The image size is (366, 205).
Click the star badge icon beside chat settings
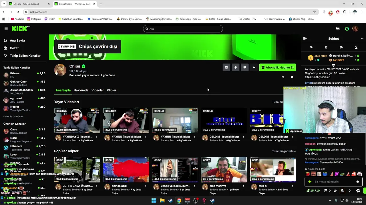(x=358, y=191)
